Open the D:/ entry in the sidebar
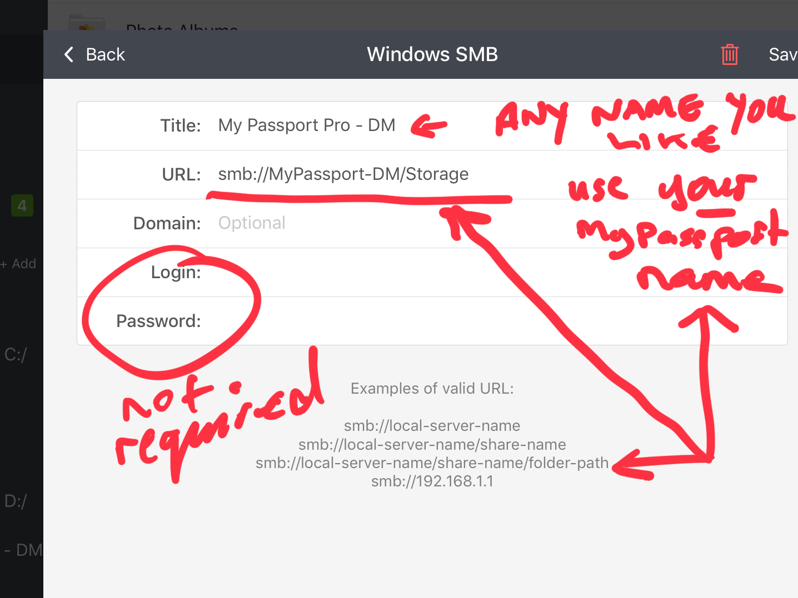This screenshot has width=798, height=598. point(16,501)
